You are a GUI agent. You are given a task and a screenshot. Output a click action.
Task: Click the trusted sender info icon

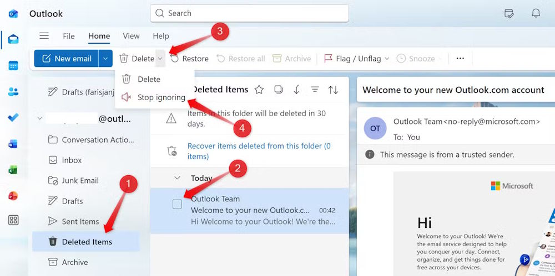(370, 154)
